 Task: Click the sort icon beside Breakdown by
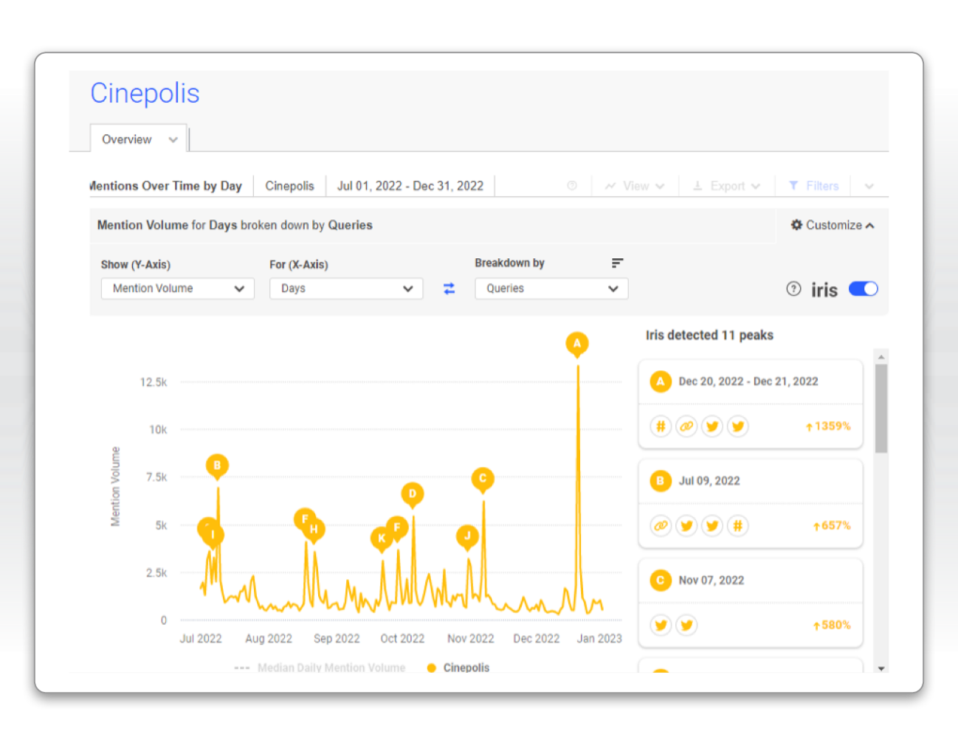(617, 263)
